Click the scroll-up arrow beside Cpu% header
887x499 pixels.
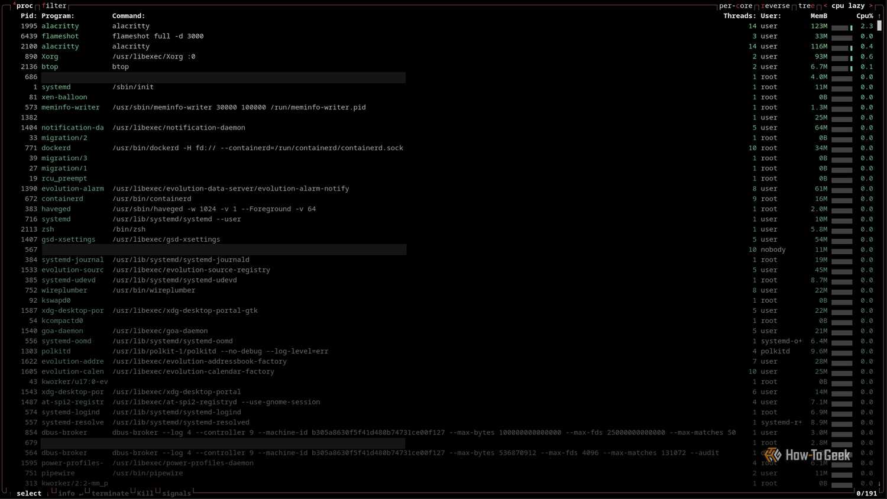coord(879,16)
